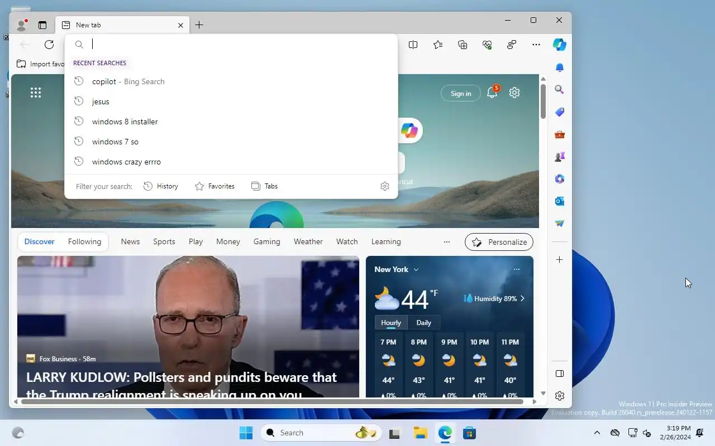Click the Refresh page icon
Image resolution: width=715 pixels, height=446 pixels.
click(49, 45)
